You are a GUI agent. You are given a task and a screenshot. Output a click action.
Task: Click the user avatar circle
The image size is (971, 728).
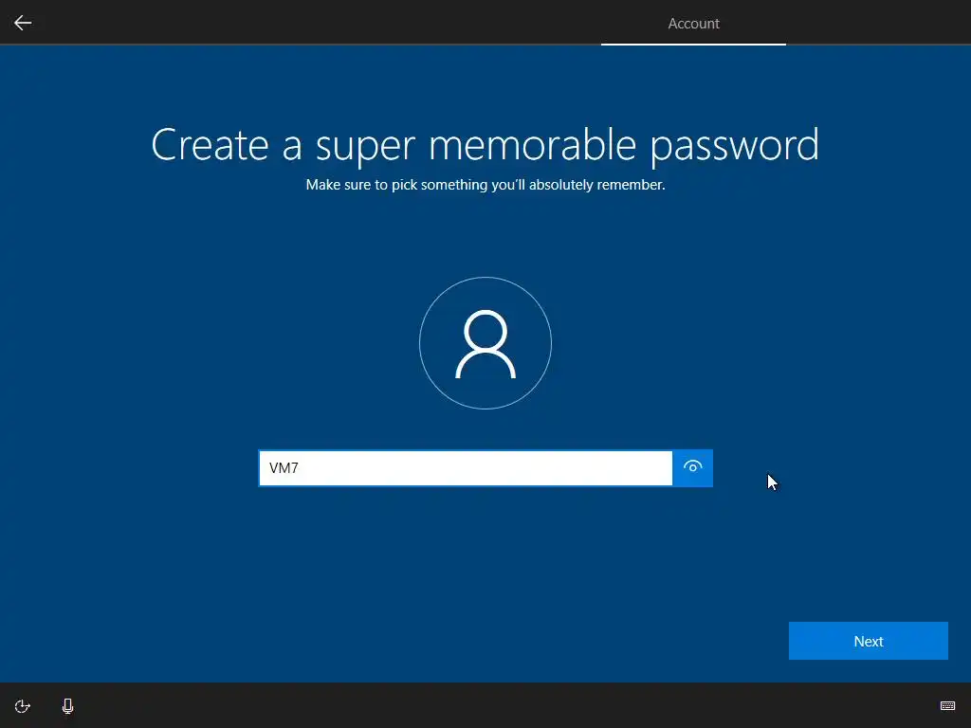(x=485, y=343)
